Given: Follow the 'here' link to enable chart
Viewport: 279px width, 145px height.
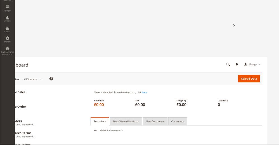Looking at the screenshot, I should click(x=144, y=92).
